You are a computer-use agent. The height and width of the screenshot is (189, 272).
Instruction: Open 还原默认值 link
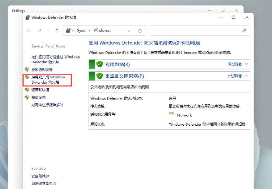(x=40, y=90)
